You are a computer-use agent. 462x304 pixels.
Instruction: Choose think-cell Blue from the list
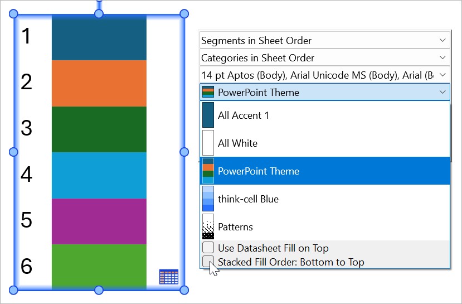pos(248,199)
